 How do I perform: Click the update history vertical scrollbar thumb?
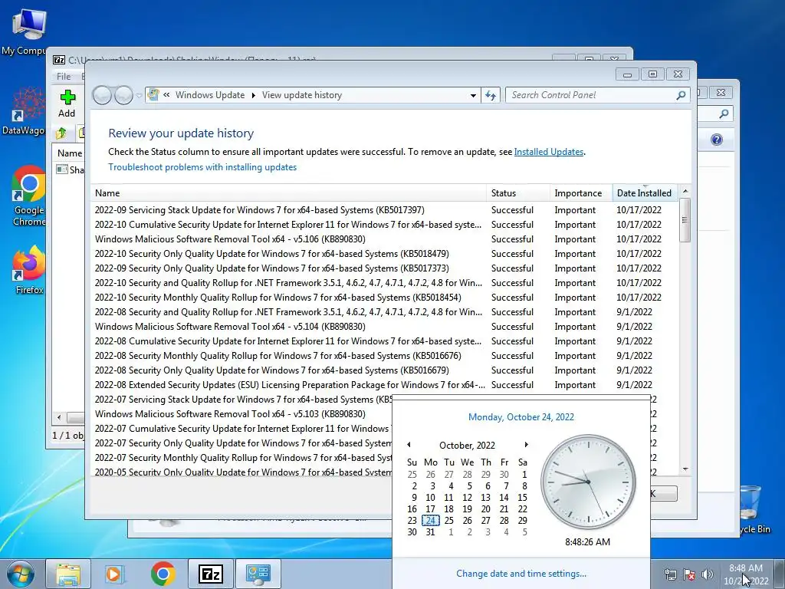coord(685,220)
